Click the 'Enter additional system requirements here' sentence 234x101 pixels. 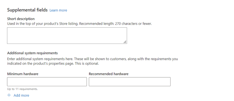40,59
